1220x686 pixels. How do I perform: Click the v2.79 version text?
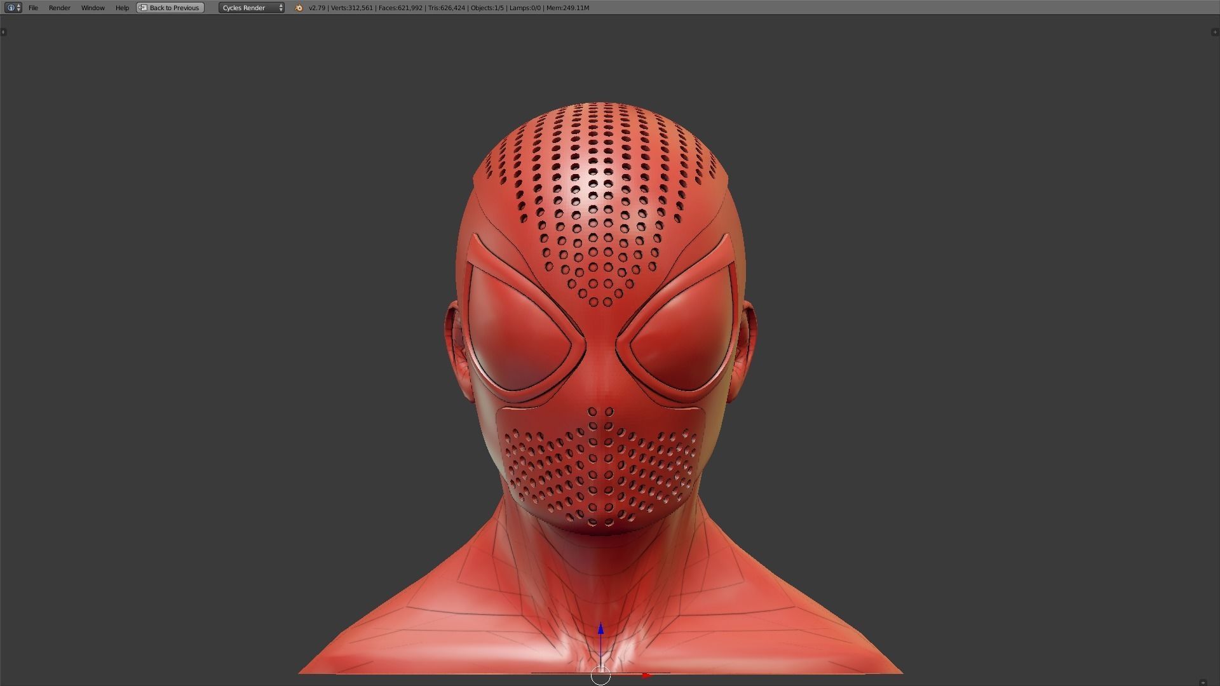tap(317, 8)
